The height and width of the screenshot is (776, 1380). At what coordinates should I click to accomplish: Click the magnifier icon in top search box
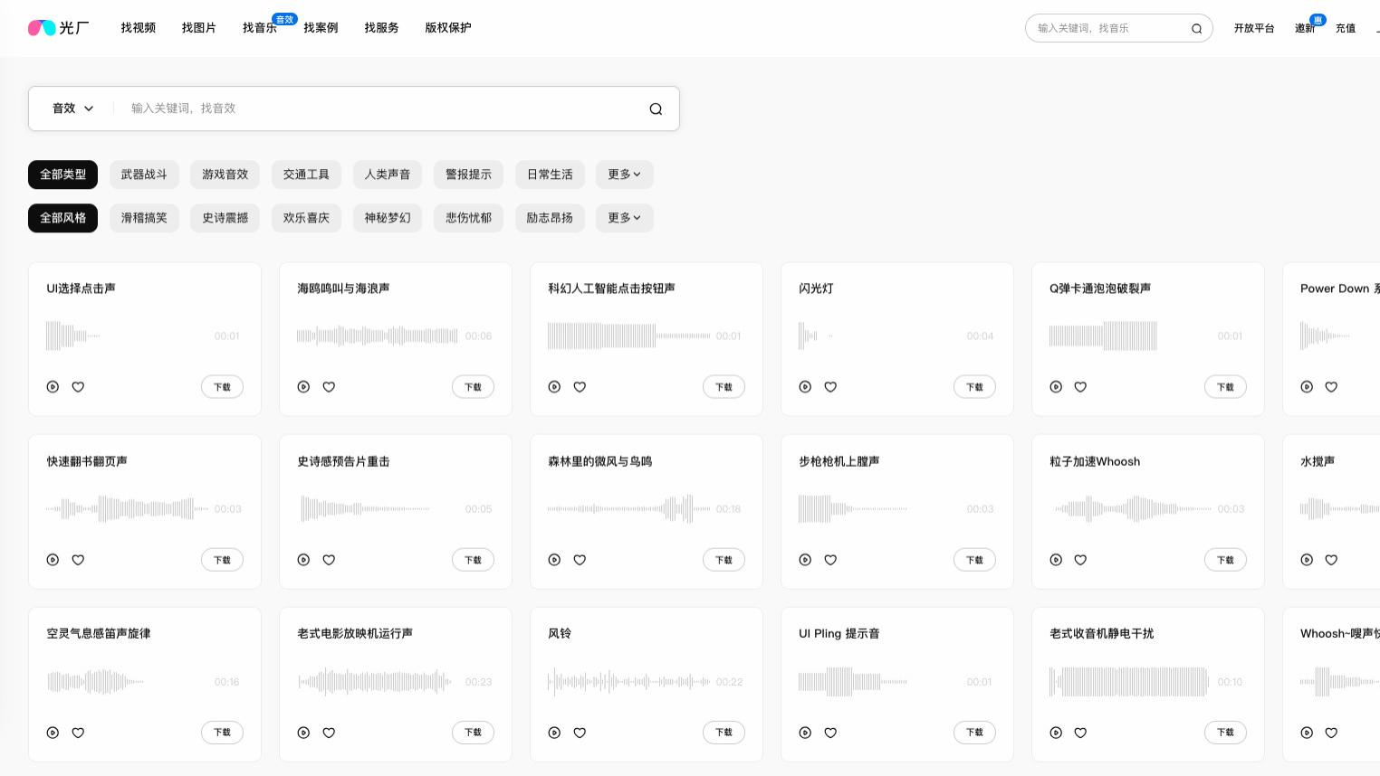1196,28
